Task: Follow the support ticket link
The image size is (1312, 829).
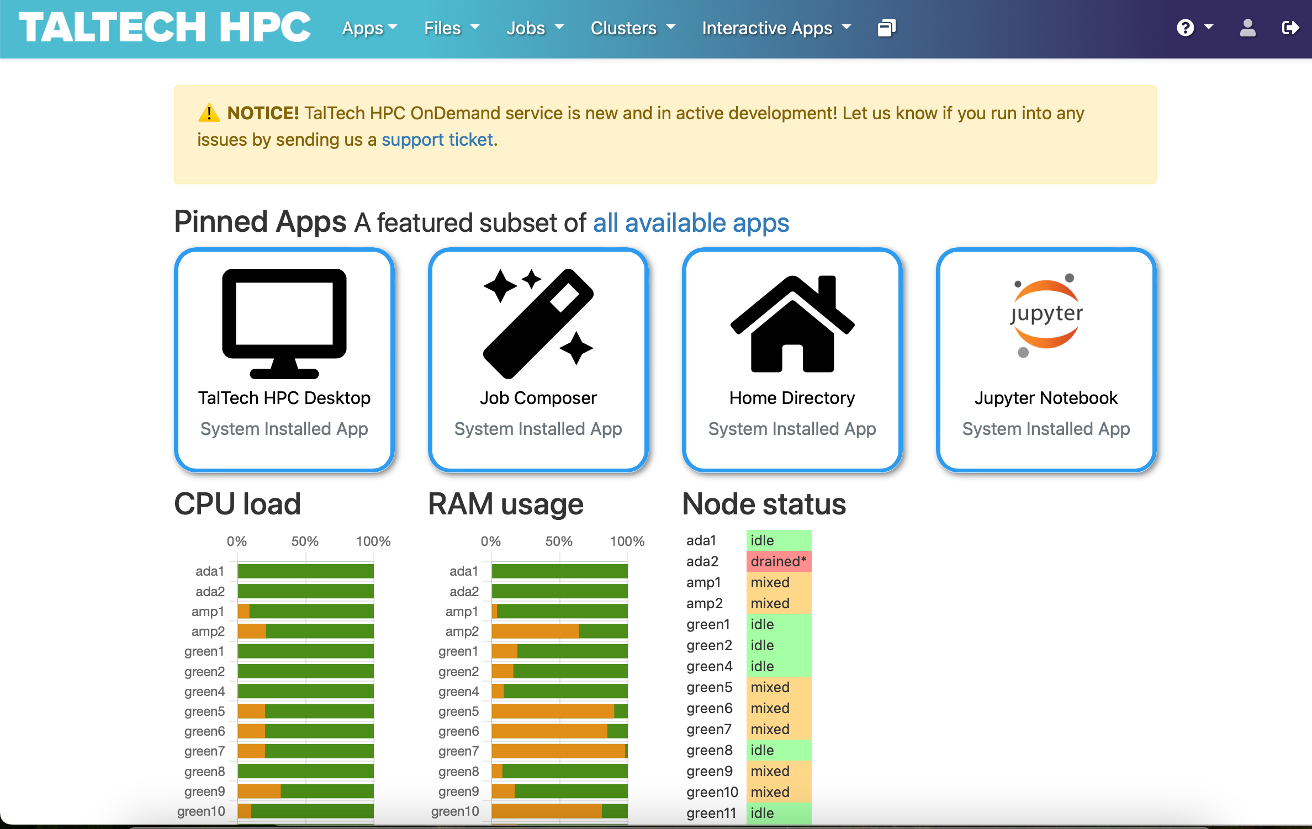Action: (437, 140)
